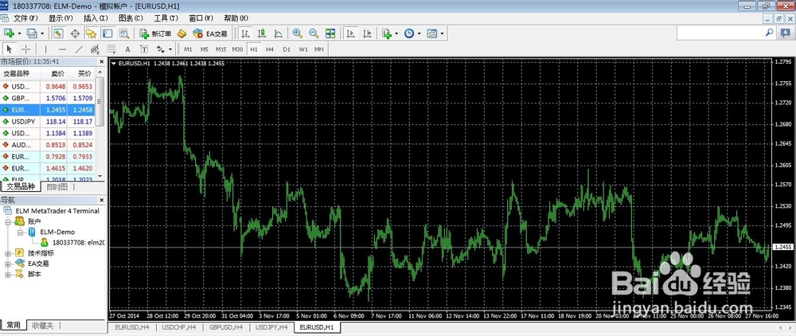Collapse the ELM-Demo tree node
This screenshot has height=336, width=796.
click(x=21, y=232)
